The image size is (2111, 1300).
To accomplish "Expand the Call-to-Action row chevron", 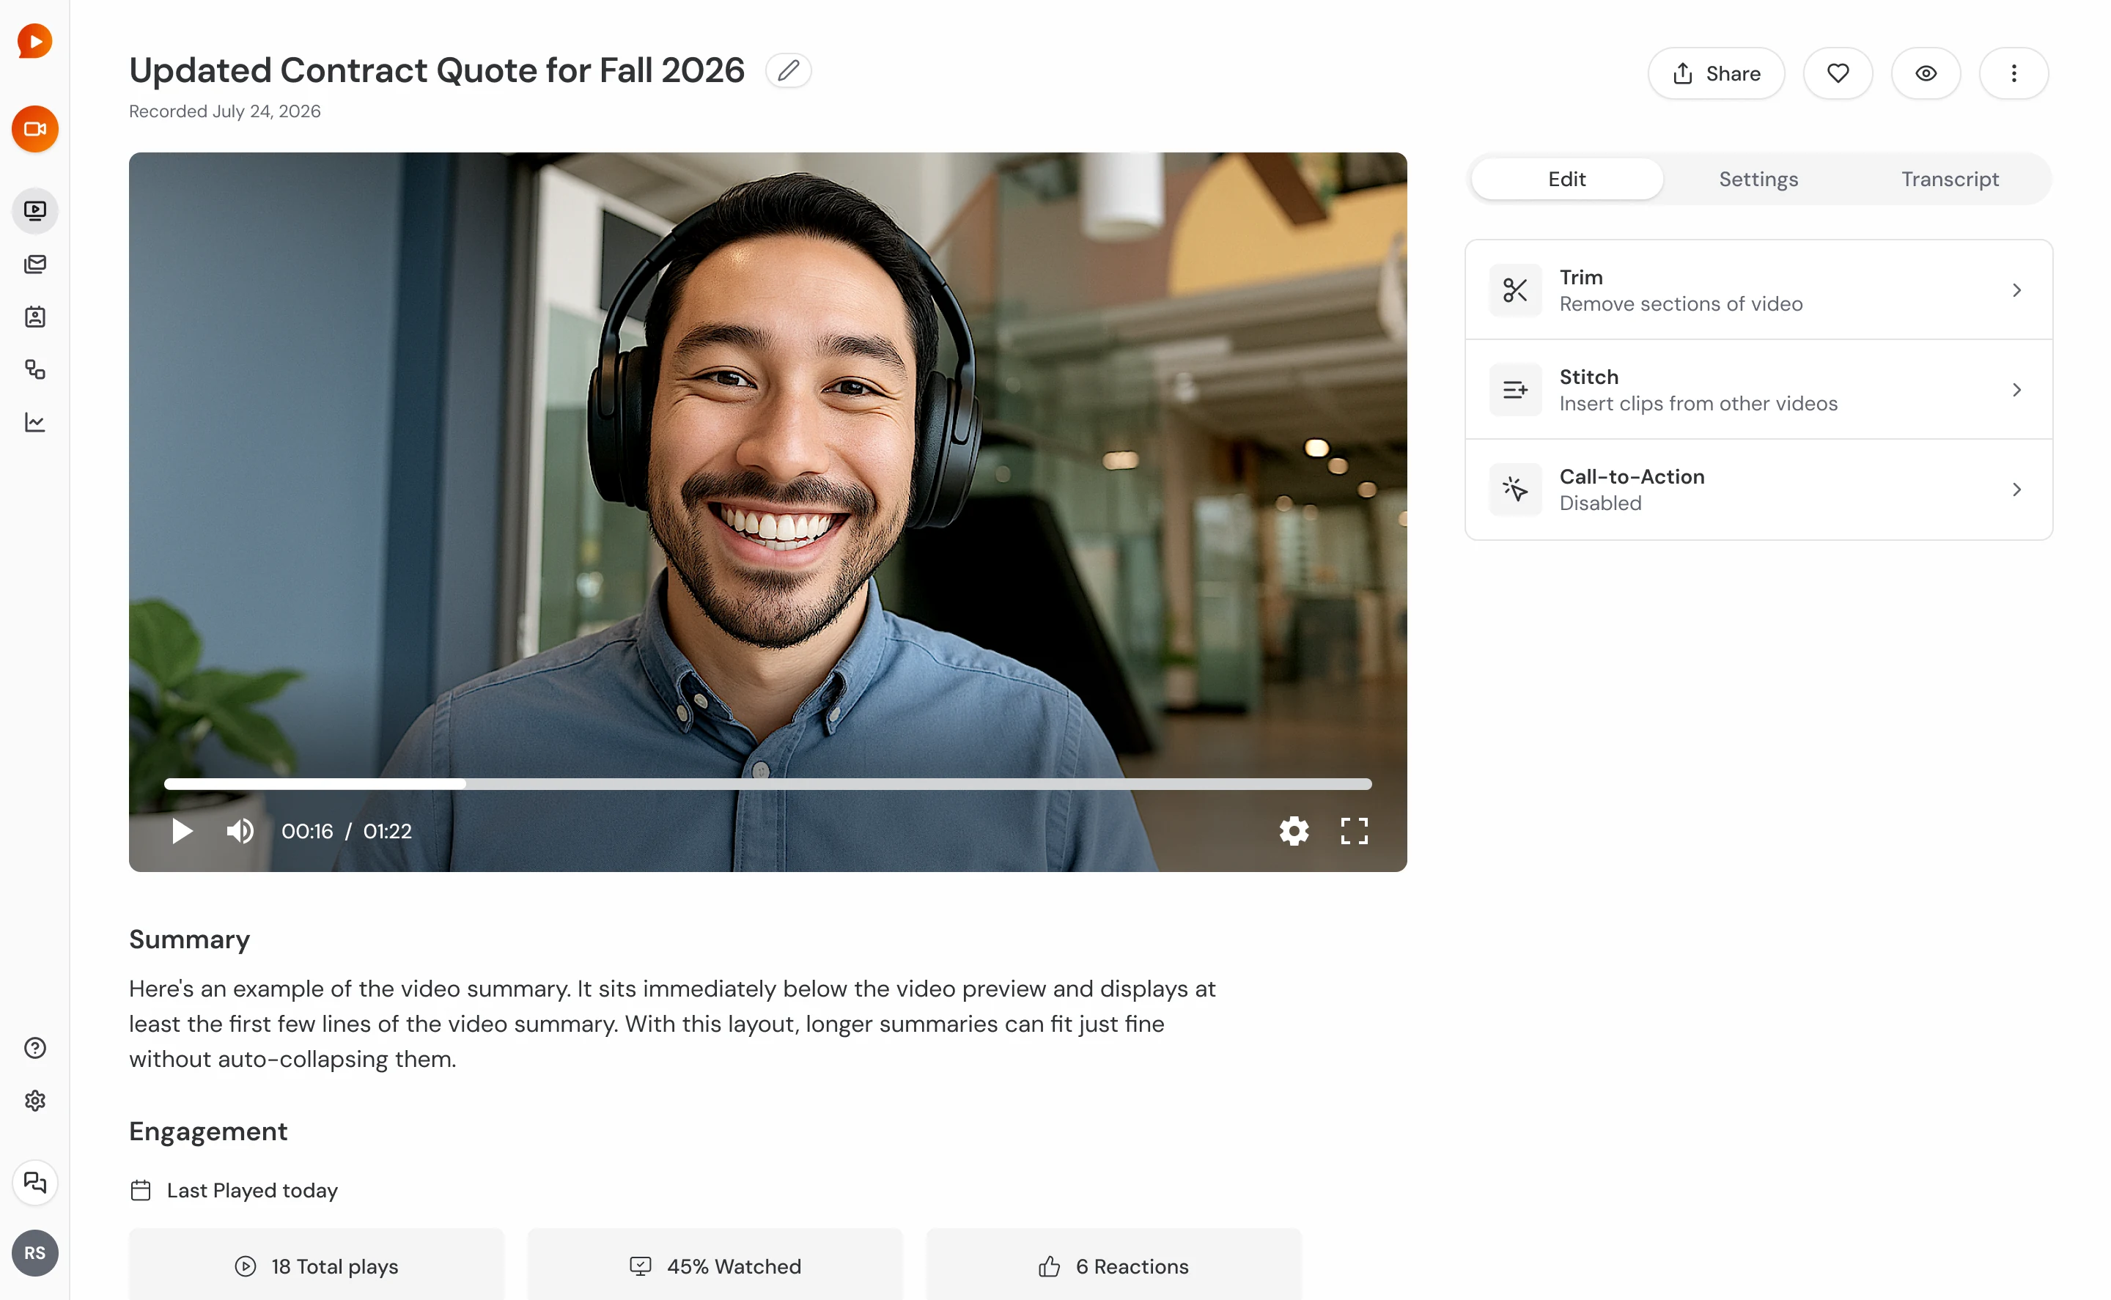I will point(2016,490).
